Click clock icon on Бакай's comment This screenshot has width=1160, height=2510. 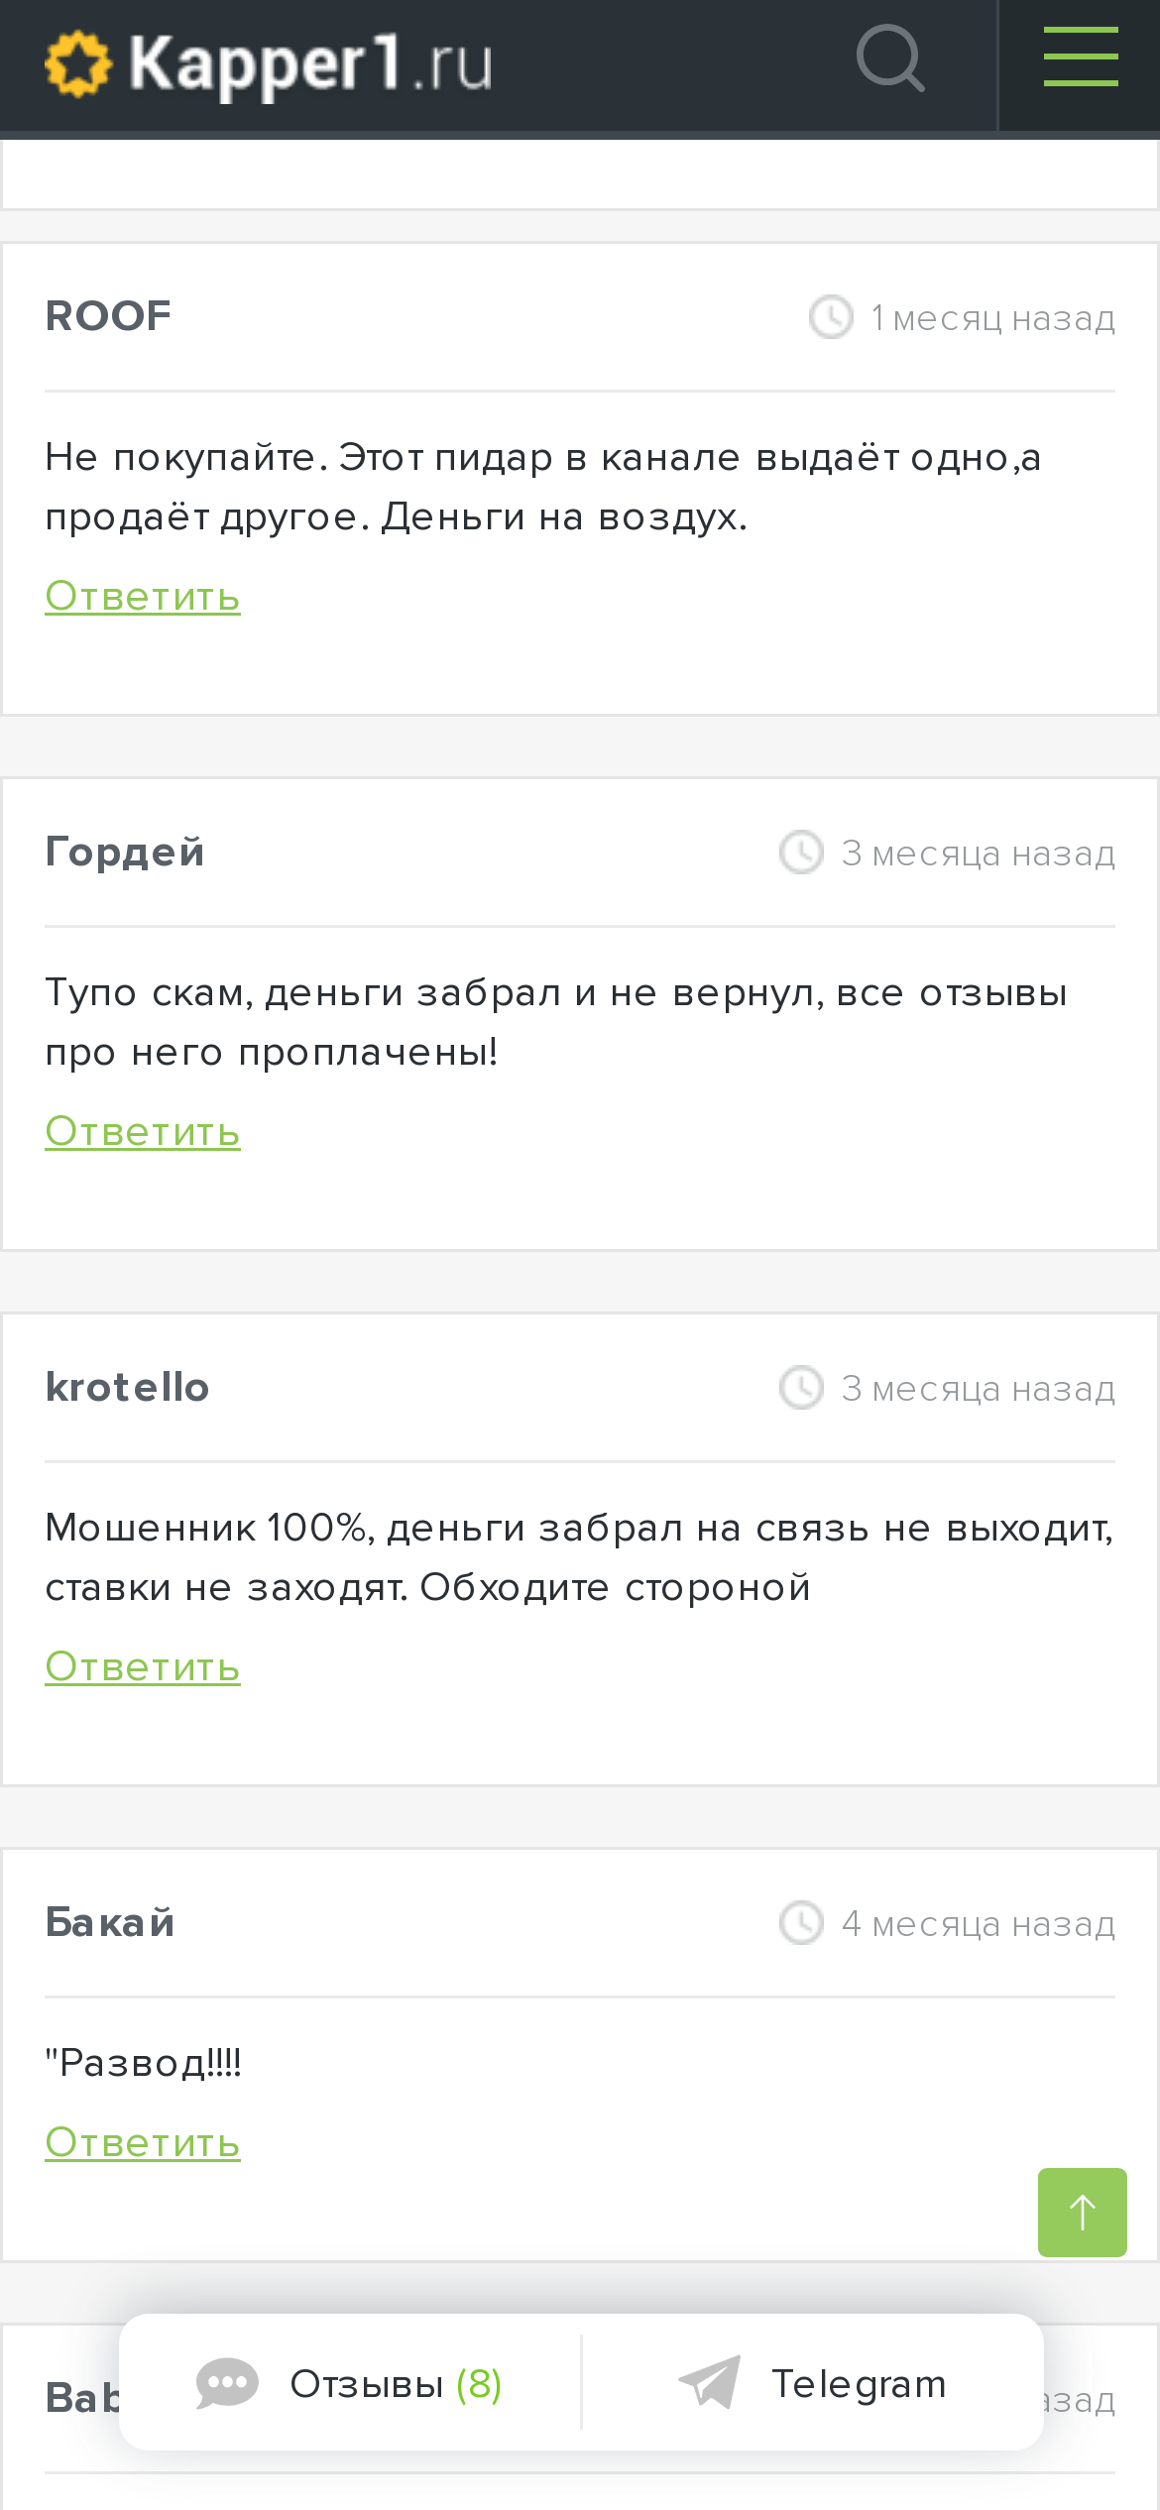[801, 1923]
